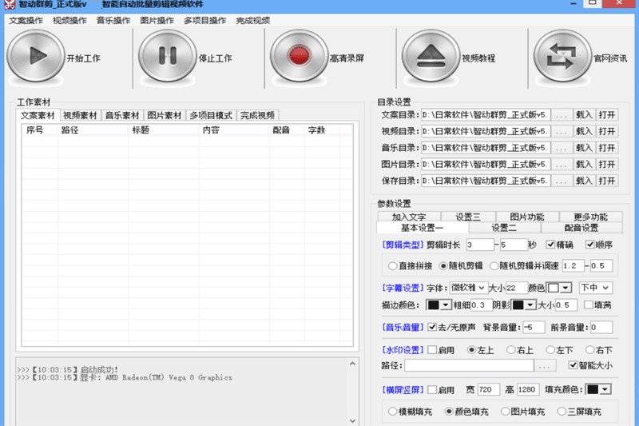Click 打开 button for 保存目录
Viewport: 639px width, 426px height.
click(607, 181)
